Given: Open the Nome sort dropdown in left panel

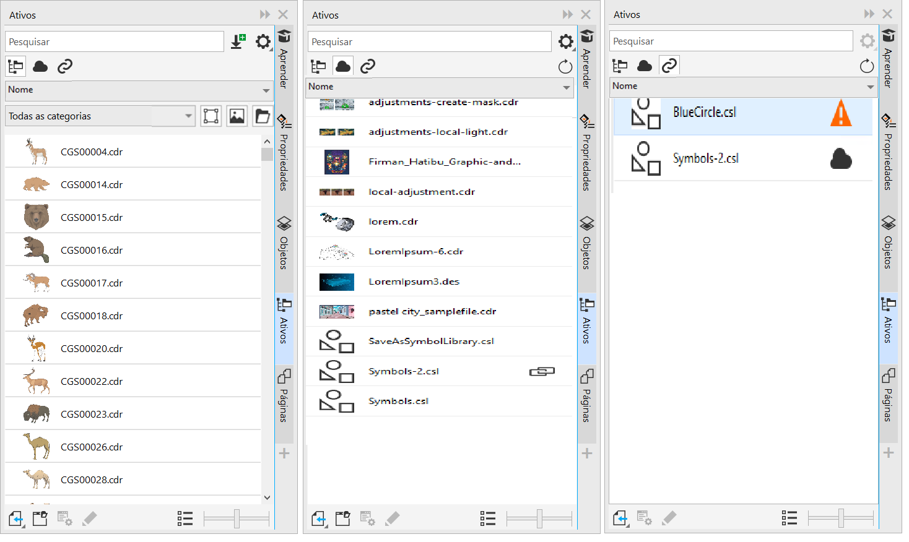Looking at the screenshot, I should click(x=266, y=90).
